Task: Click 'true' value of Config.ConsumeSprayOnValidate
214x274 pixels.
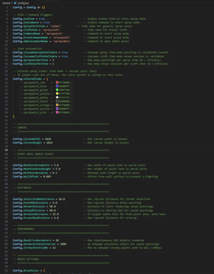Action: pyautogui.click(x=65, y=52)
